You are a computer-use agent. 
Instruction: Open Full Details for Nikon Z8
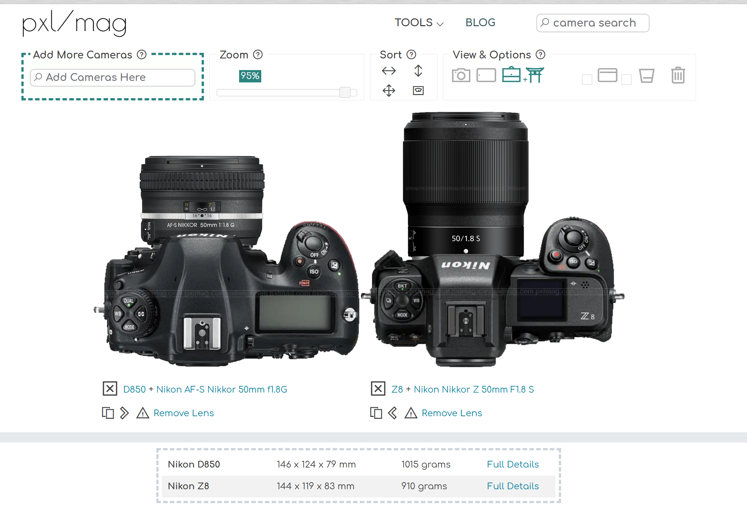pos(513,486)
